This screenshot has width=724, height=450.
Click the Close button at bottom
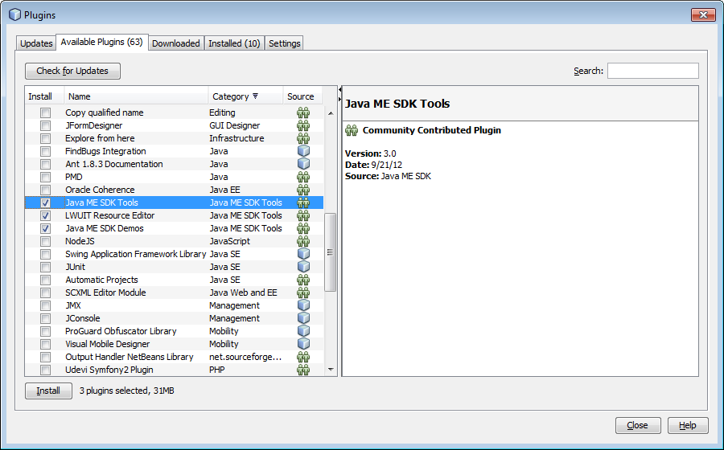click(638, 426)
